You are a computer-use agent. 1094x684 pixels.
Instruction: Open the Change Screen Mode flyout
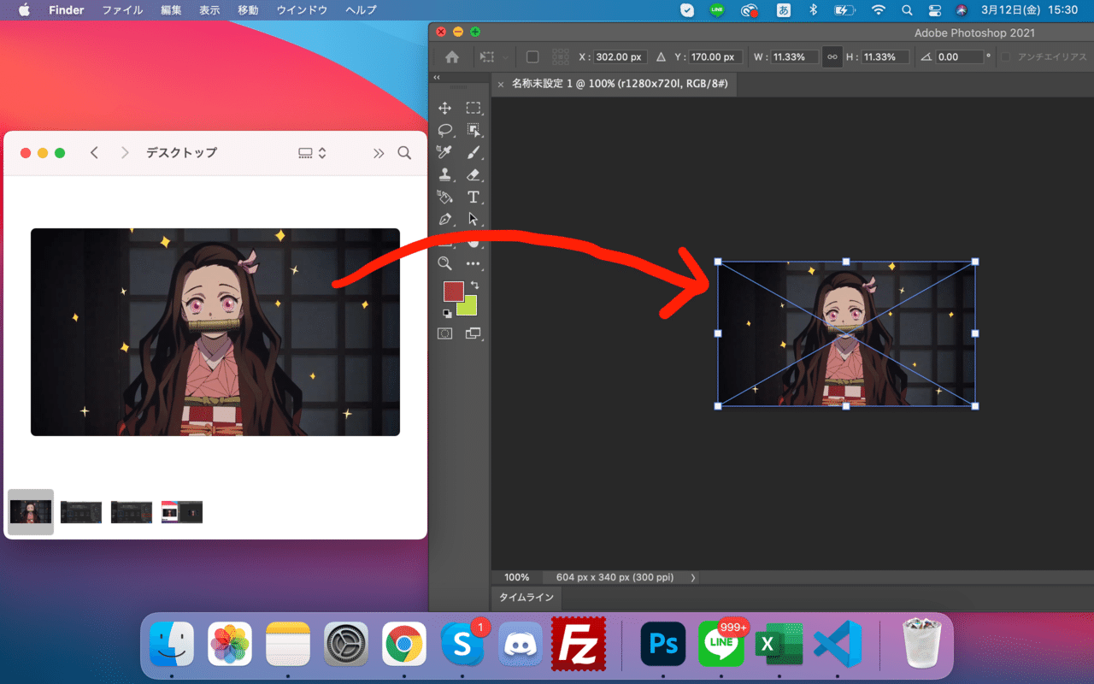(x=473, y=333)
